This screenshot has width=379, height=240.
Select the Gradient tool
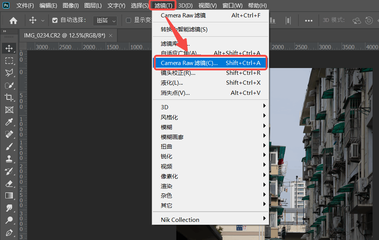[9, 195]
